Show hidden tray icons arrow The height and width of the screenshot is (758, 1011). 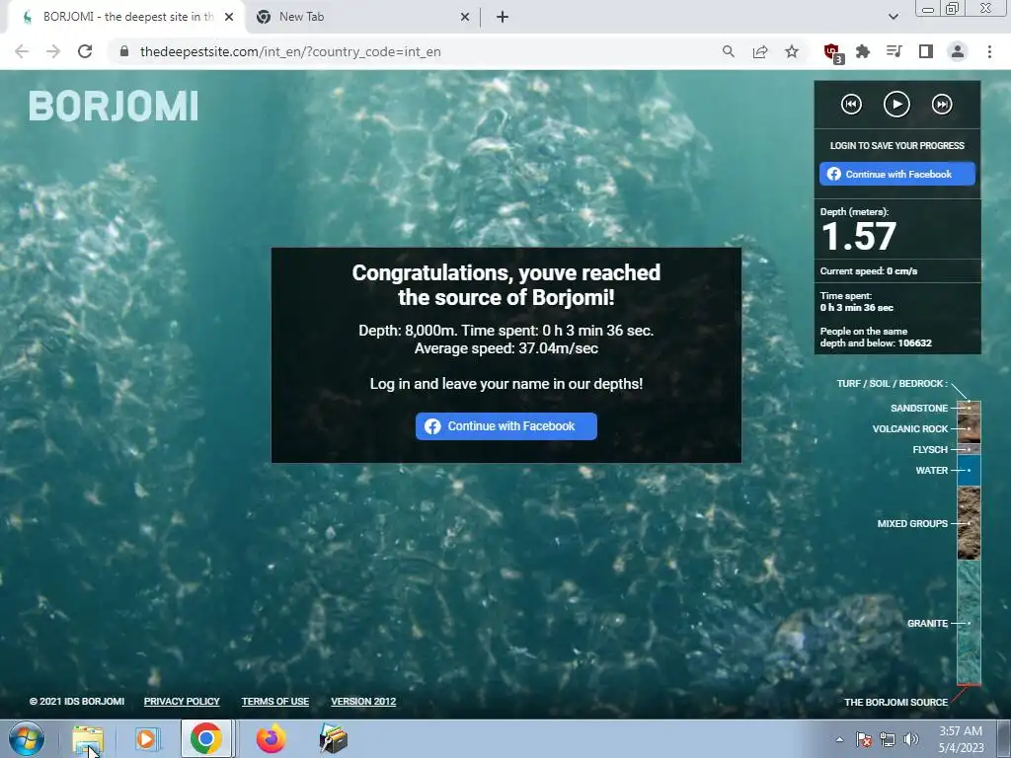[x=839, y=739]
